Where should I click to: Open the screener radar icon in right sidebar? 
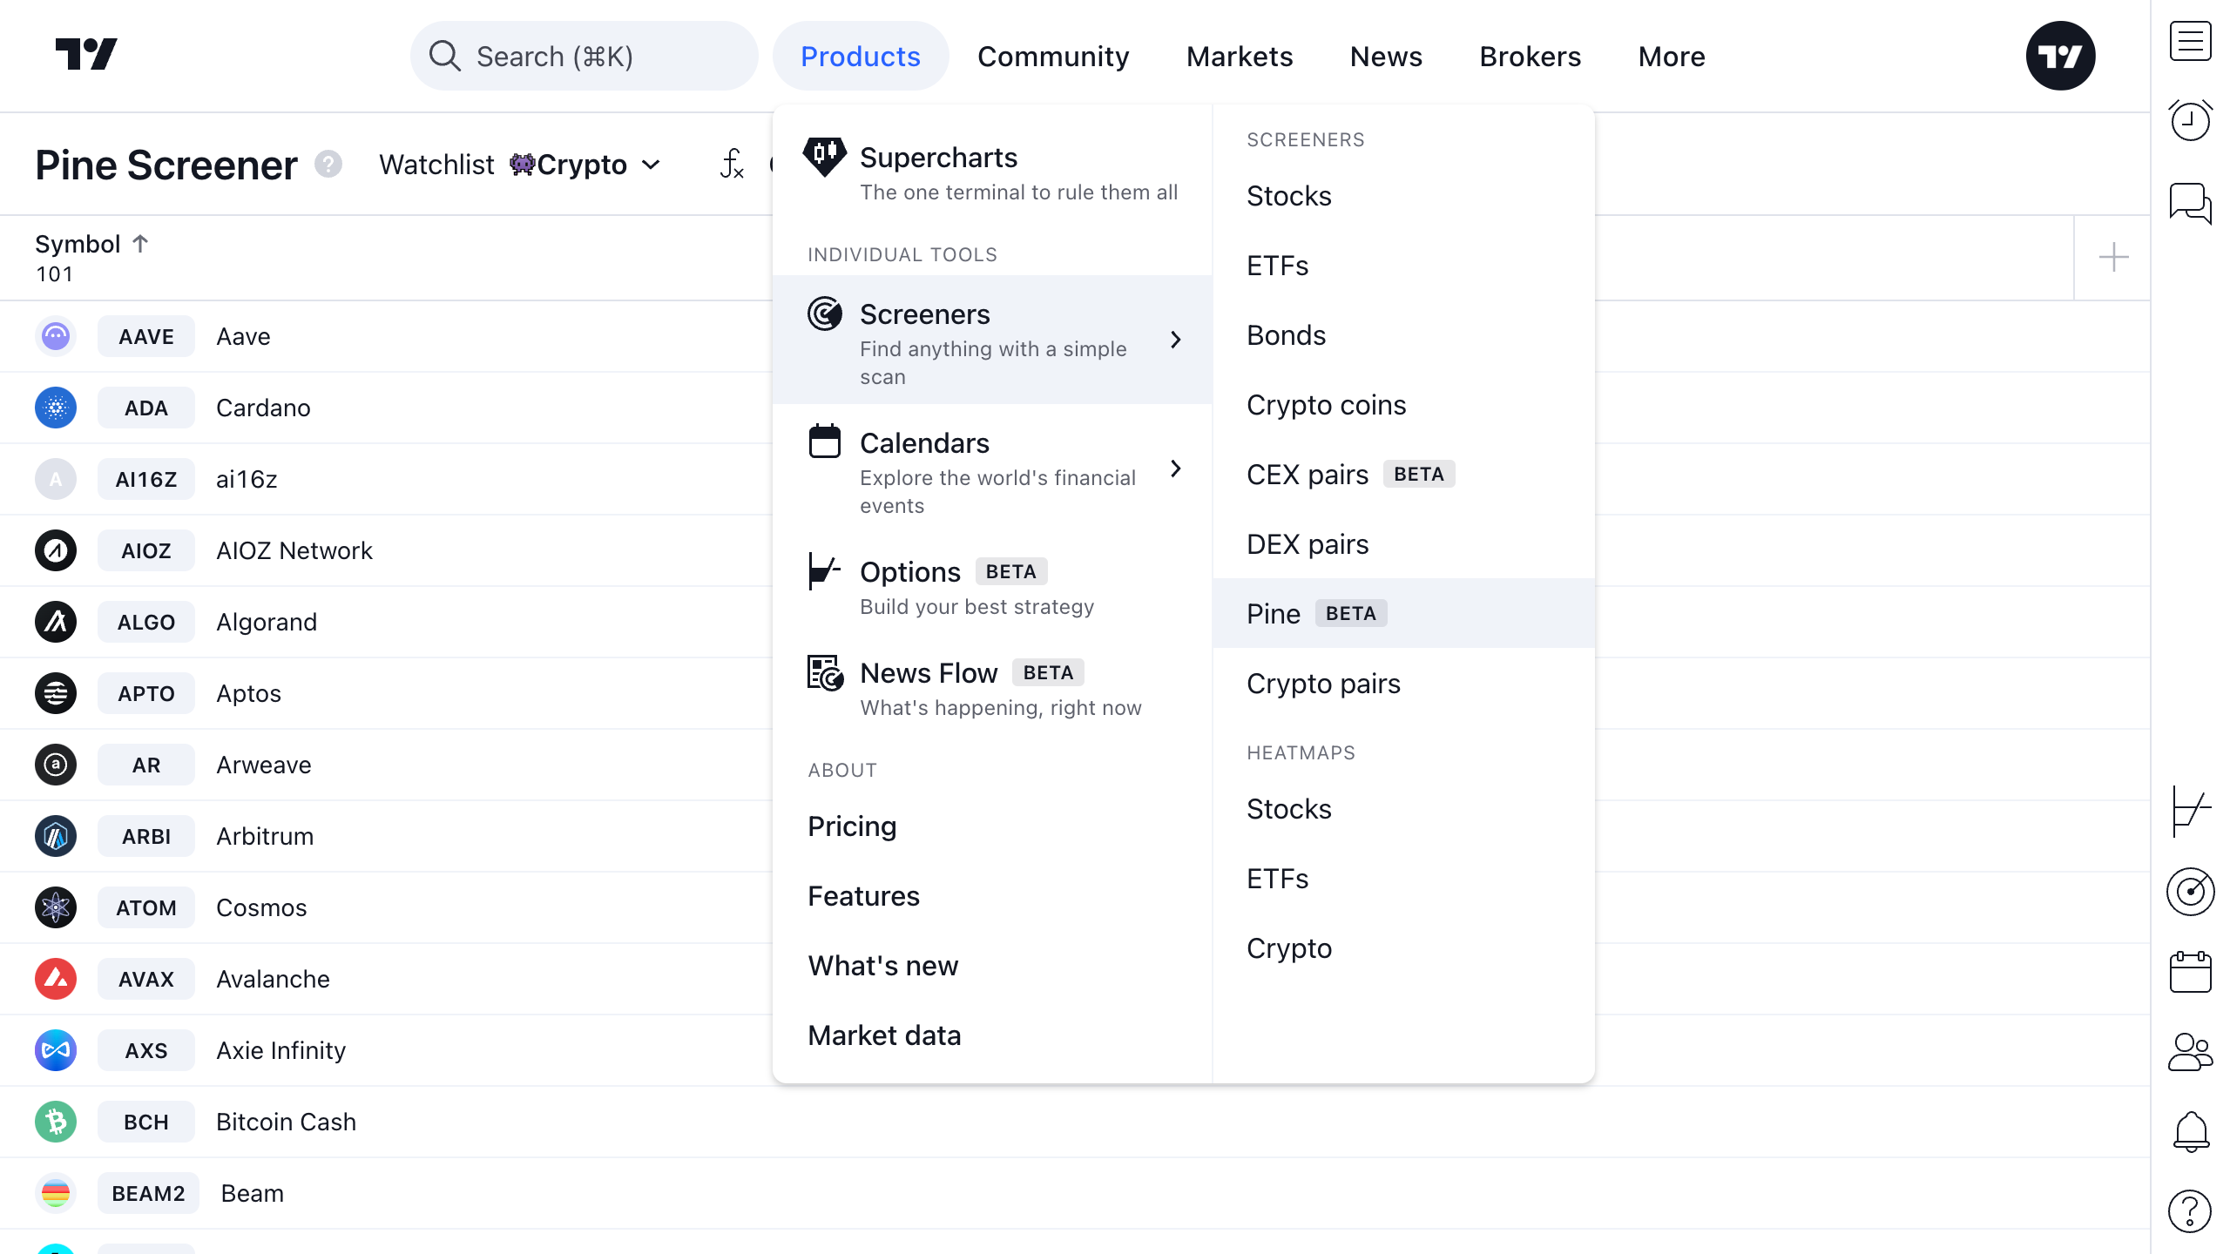coord(2190,891)
